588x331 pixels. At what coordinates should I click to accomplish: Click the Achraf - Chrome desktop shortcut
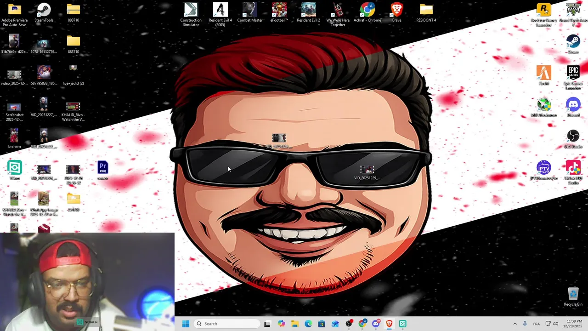[x=367, y=13]
